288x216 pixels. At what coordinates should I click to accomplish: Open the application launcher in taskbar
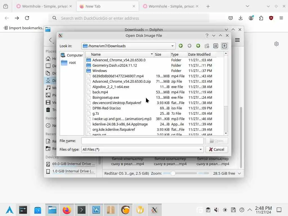9,210
